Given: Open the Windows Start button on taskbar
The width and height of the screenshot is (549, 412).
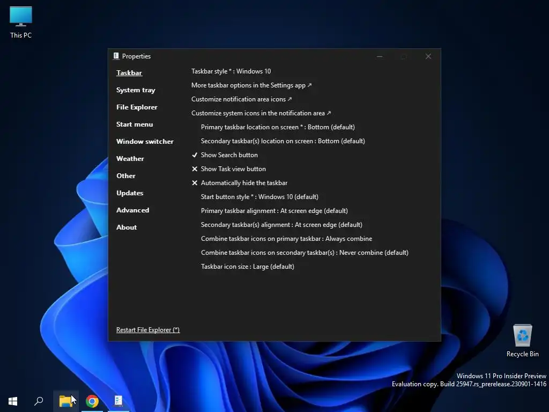Looking at the screenshot, I should (13, 401).
